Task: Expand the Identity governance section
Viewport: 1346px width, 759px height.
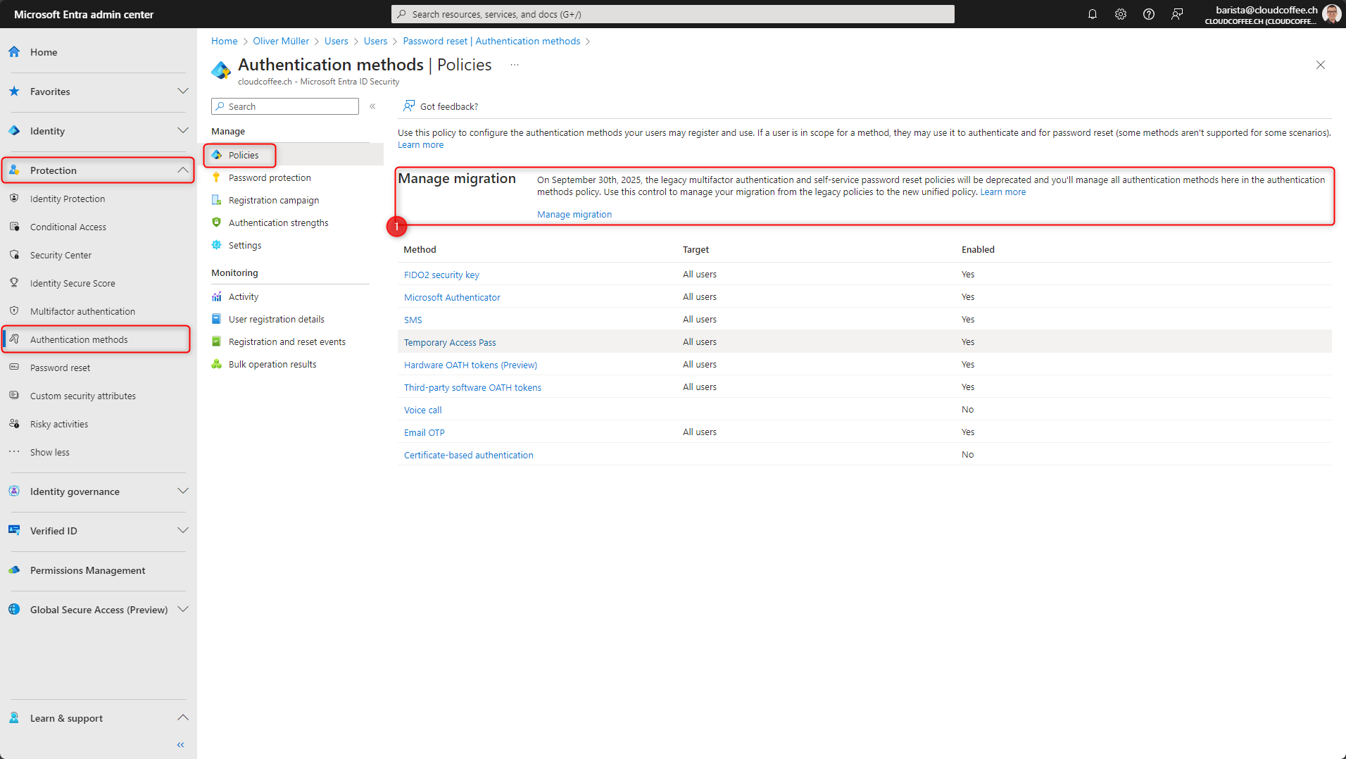Action: [x=182, y=491]
